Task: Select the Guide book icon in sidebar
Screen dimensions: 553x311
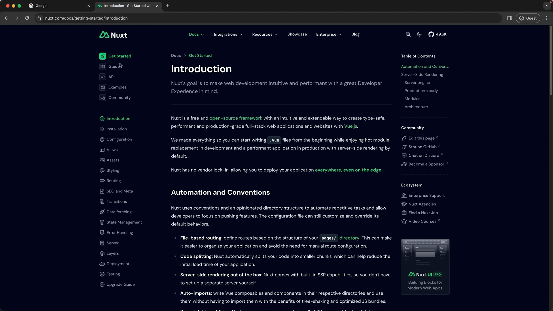Action: (x=103, y=67)
